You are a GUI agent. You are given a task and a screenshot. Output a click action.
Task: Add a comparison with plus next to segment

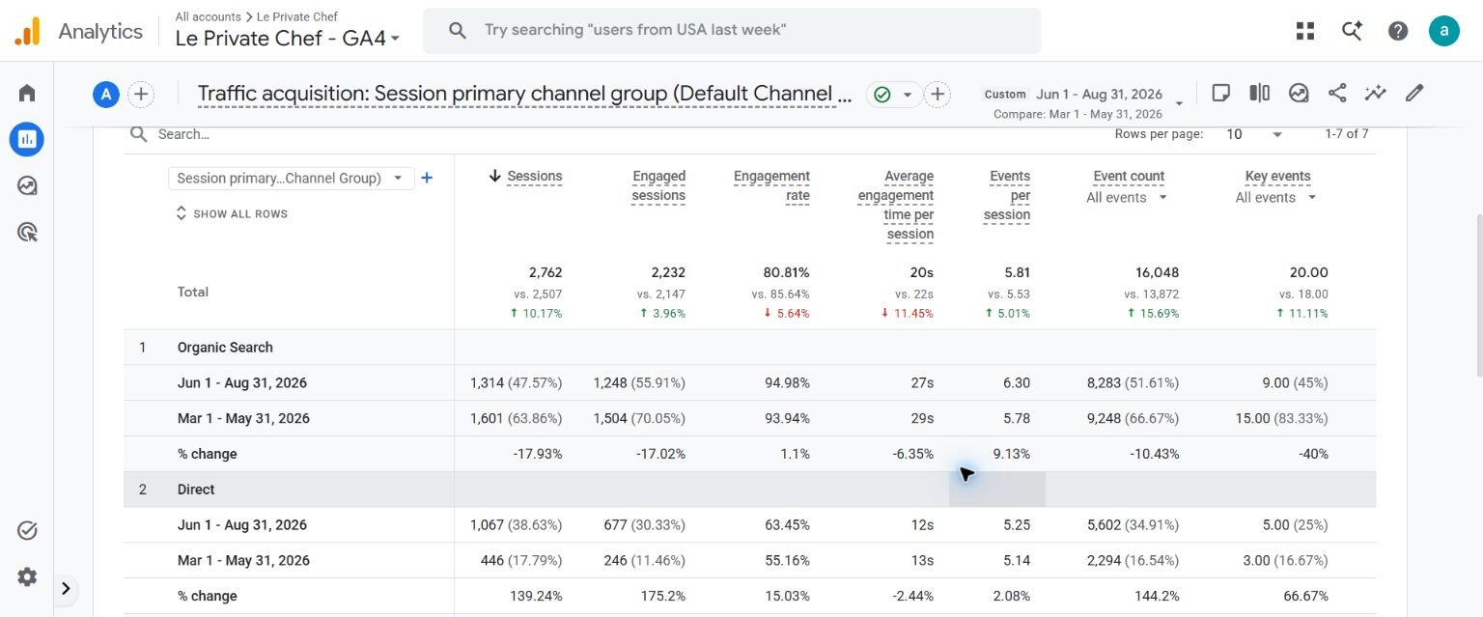(141, 94)
